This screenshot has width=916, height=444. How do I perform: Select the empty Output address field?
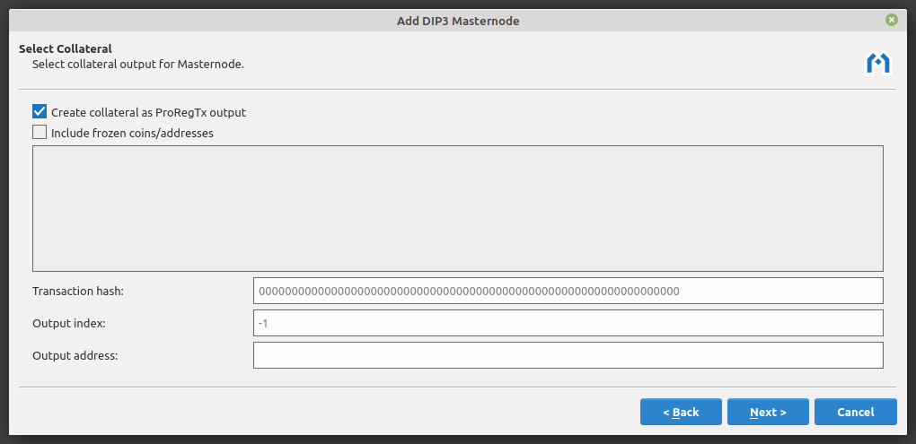tap(568, 355)
